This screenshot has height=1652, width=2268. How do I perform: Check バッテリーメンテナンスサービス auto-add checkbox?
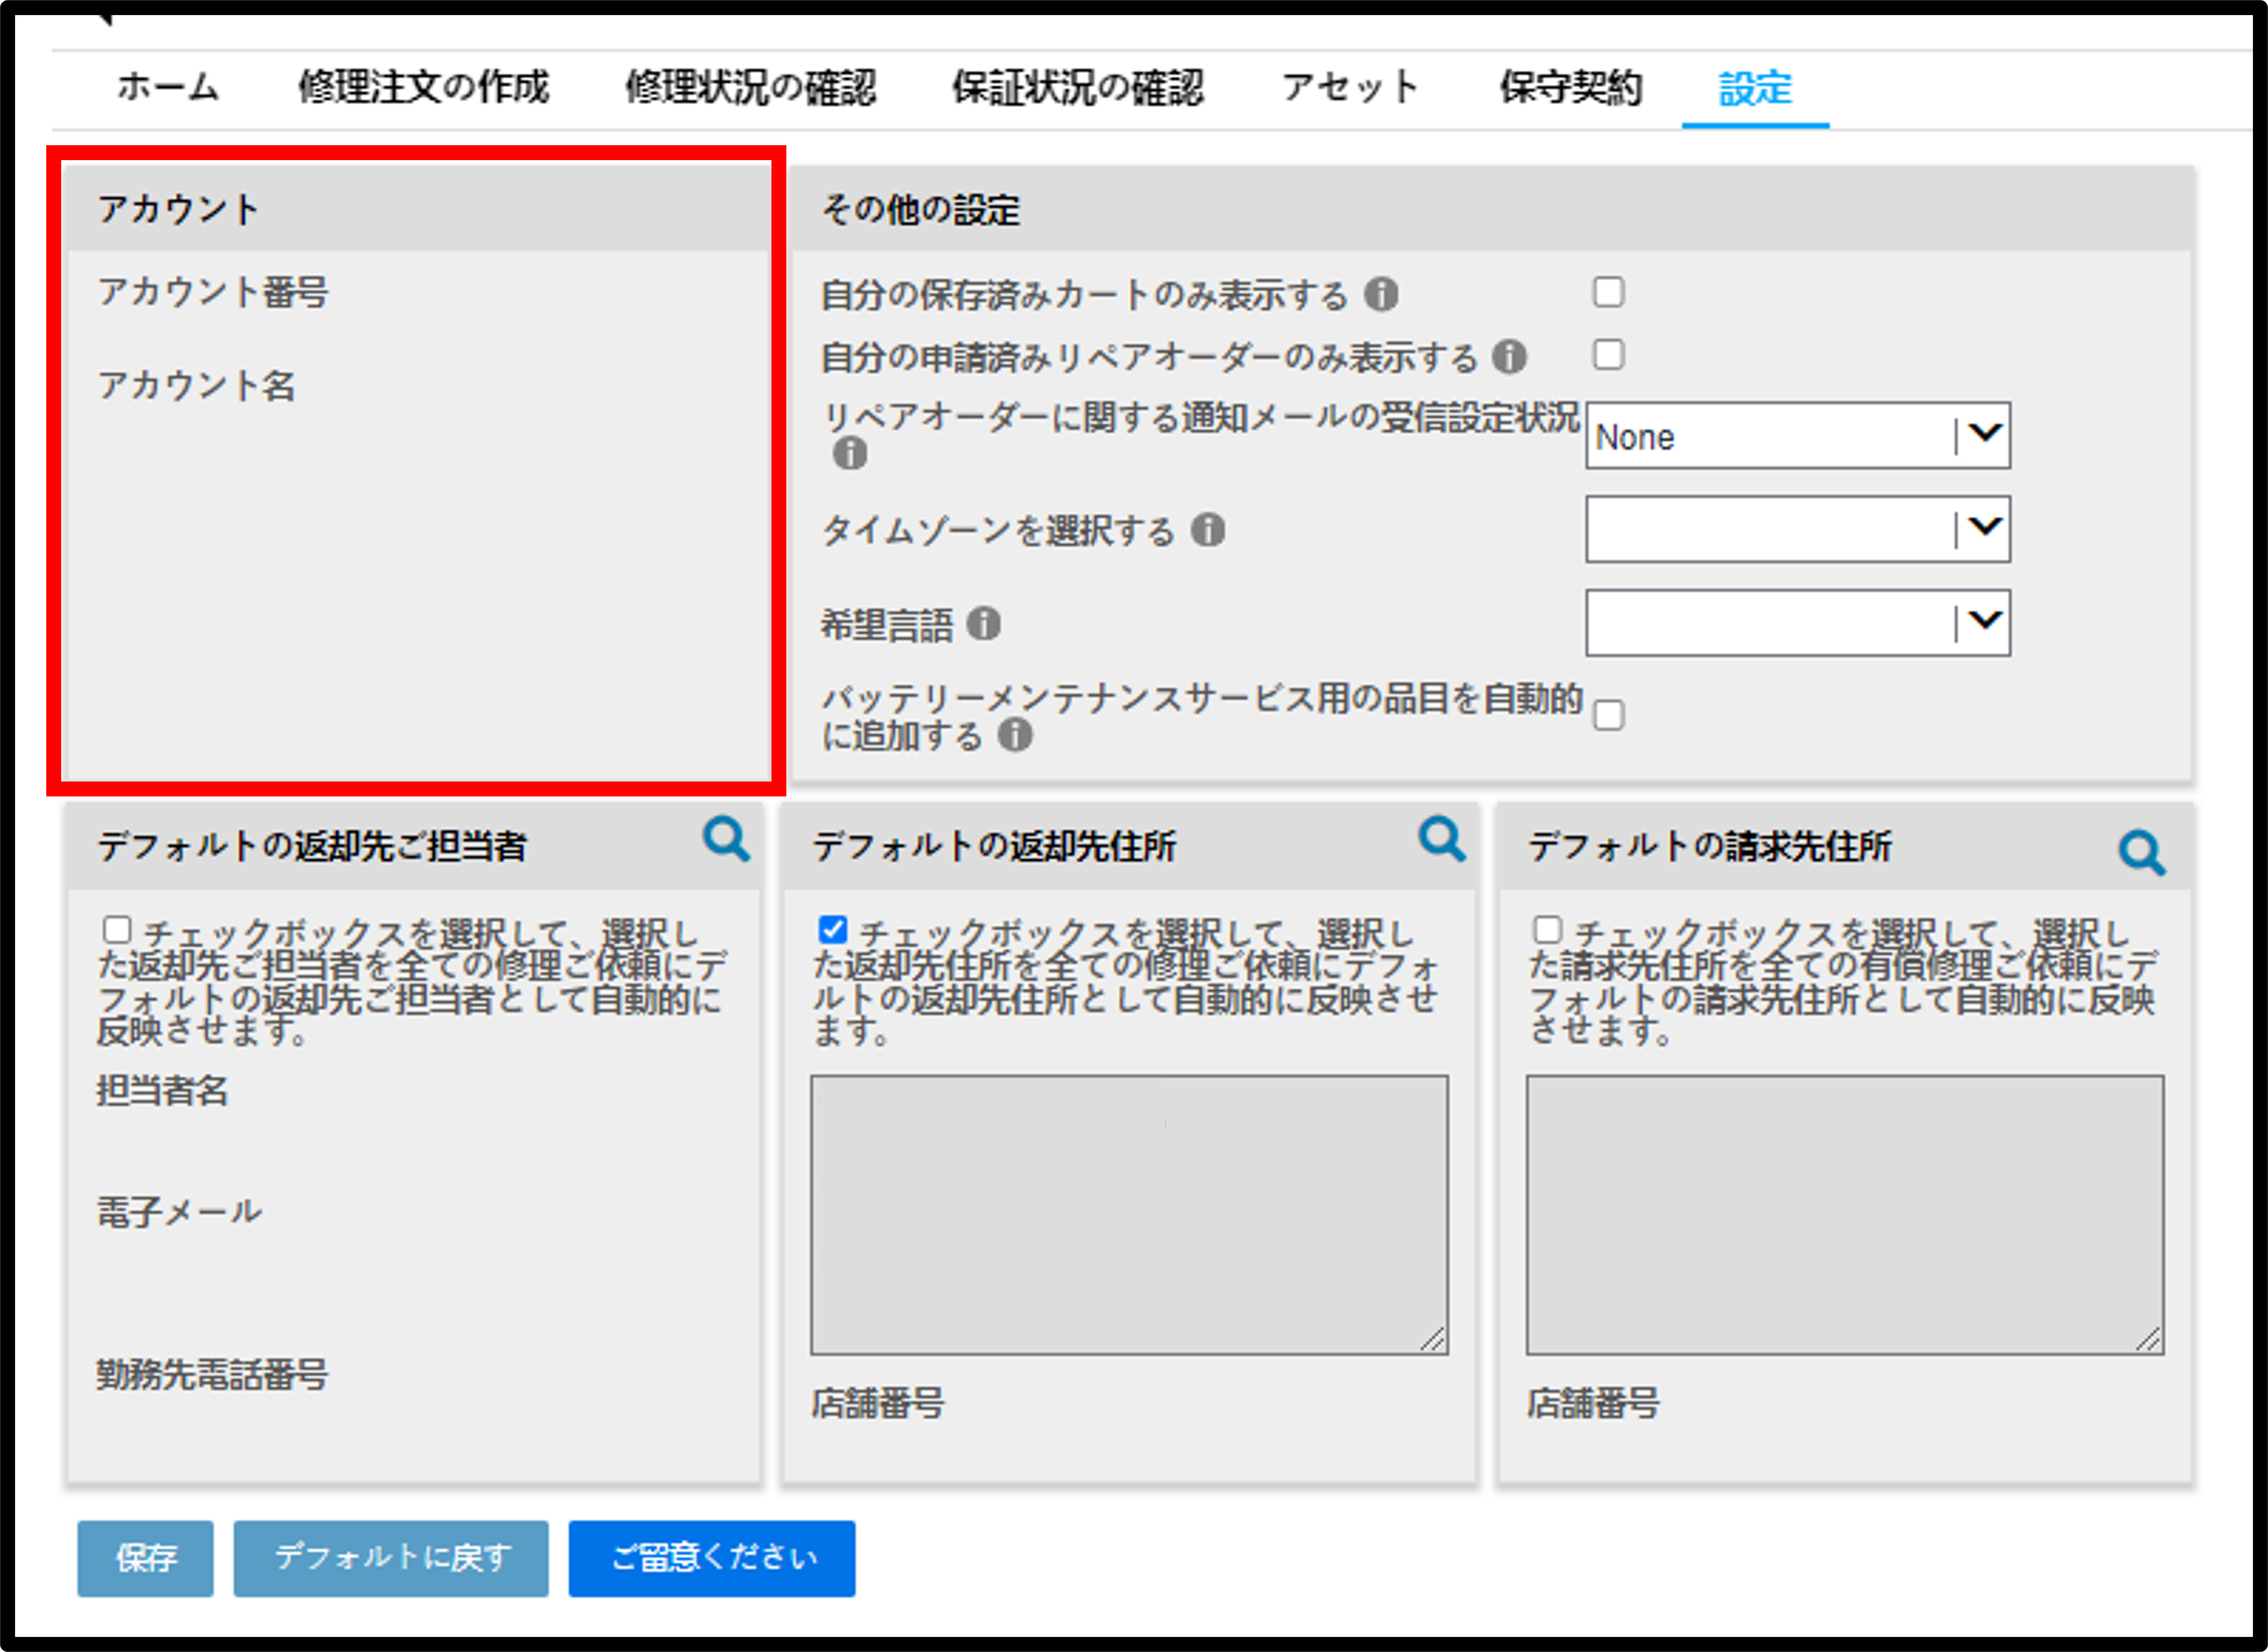pos(1608,716)
